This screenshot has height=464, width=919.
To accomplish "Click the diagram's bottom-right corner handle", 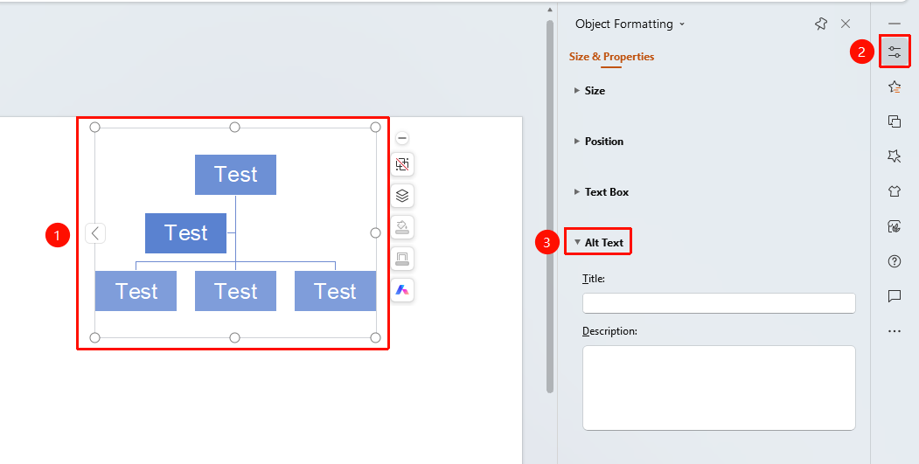I will coord(376,337).
